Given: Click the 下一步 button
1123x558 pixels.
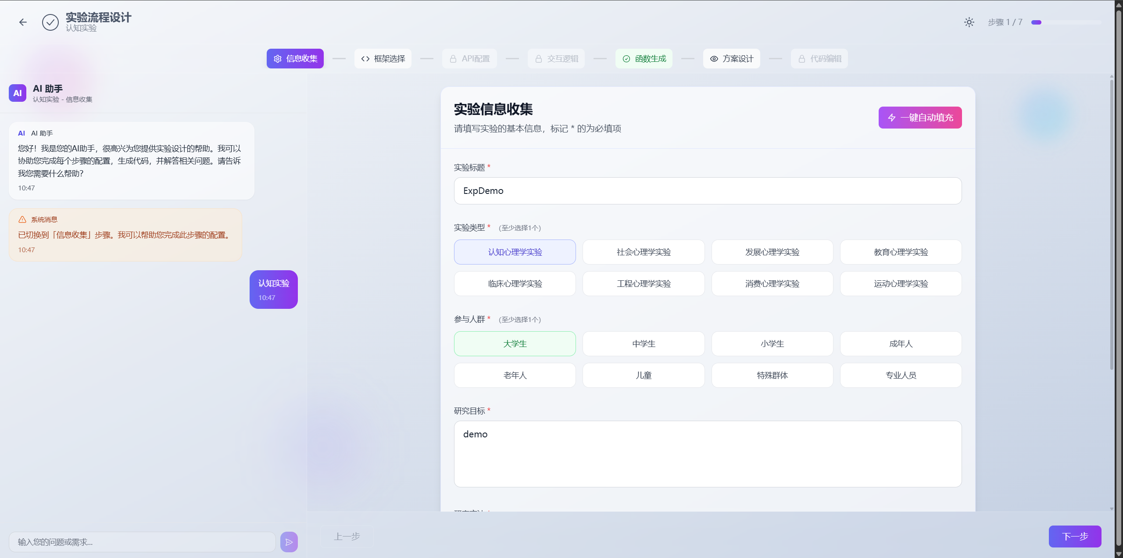Looking at the screenshot, I should tap(1075, 536).
